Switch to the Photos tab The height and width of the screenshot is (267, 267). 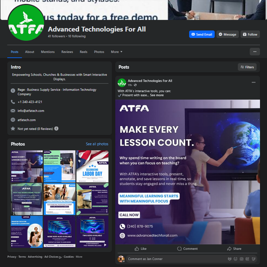pyautogui.click(x=99, y=52)
